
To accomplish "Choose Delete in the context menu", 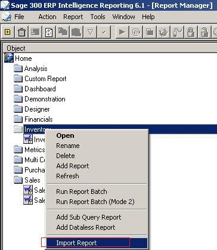I will (97, 156).
